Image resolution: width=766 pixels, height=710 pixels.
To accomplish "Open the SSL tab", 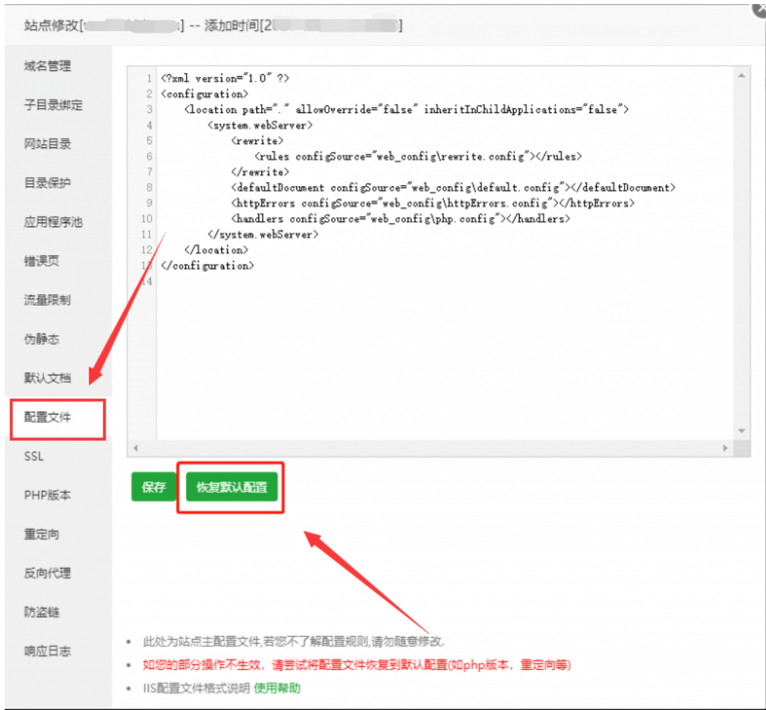I will [34, 456].
